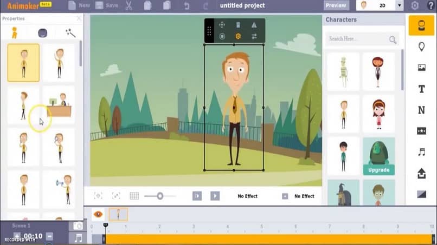The width and height of the screenshot is (437, 245).
Task: Click the fit to screen icon
Action: point(116,196)
